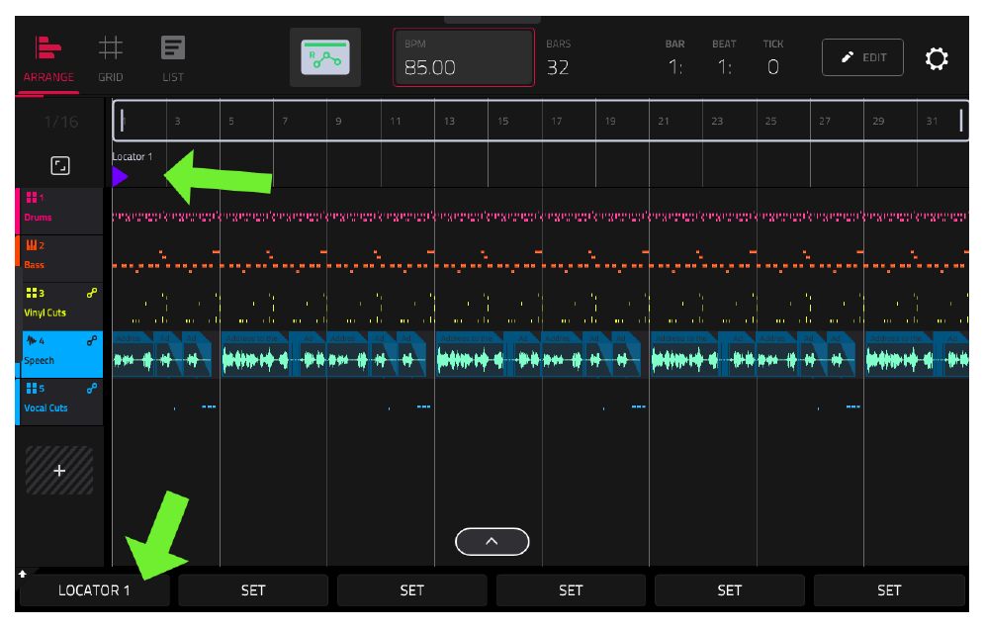Select the LOCATOR 1 button
The width and height of the screenshot is (985, 629).
tap(94, 590)
